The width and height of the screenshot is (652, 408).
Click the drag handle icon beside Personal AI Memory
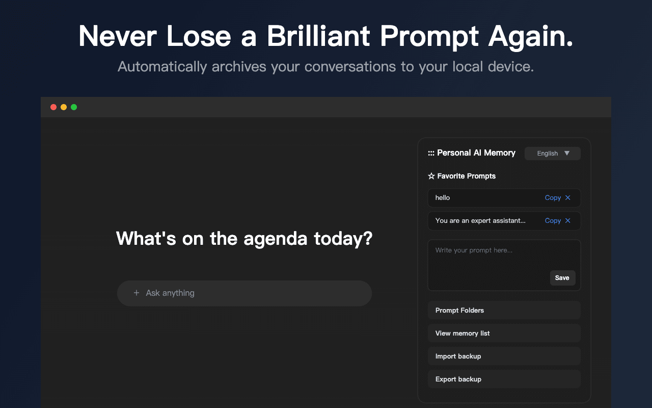(x=430, y=152)
